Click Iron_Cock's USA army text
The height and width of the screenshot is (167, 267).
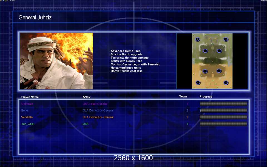click(x=86, y=124)
